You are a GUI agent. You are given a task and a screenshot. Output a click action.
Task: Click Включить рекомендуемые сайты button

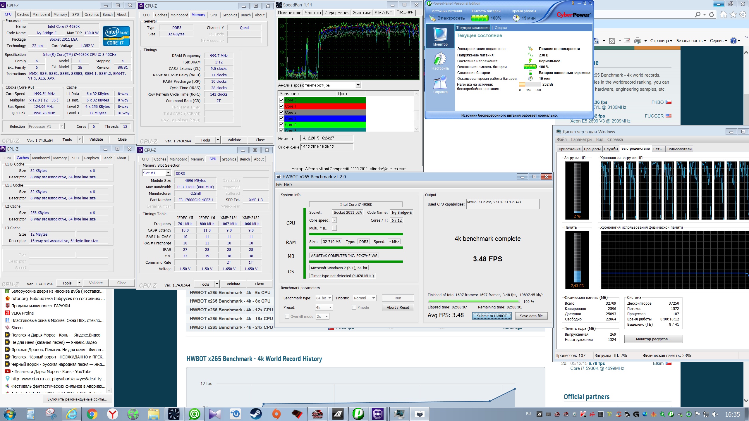click(77, 399)
